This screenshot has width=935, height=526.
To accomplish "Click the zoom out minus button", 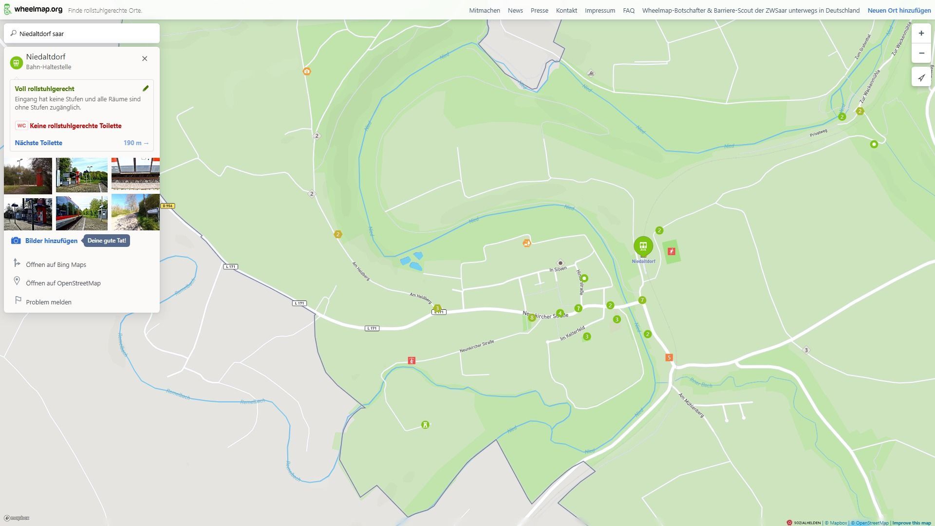I will coord(921,53).
